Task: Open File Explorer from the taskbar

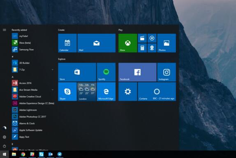Action: 14,154
